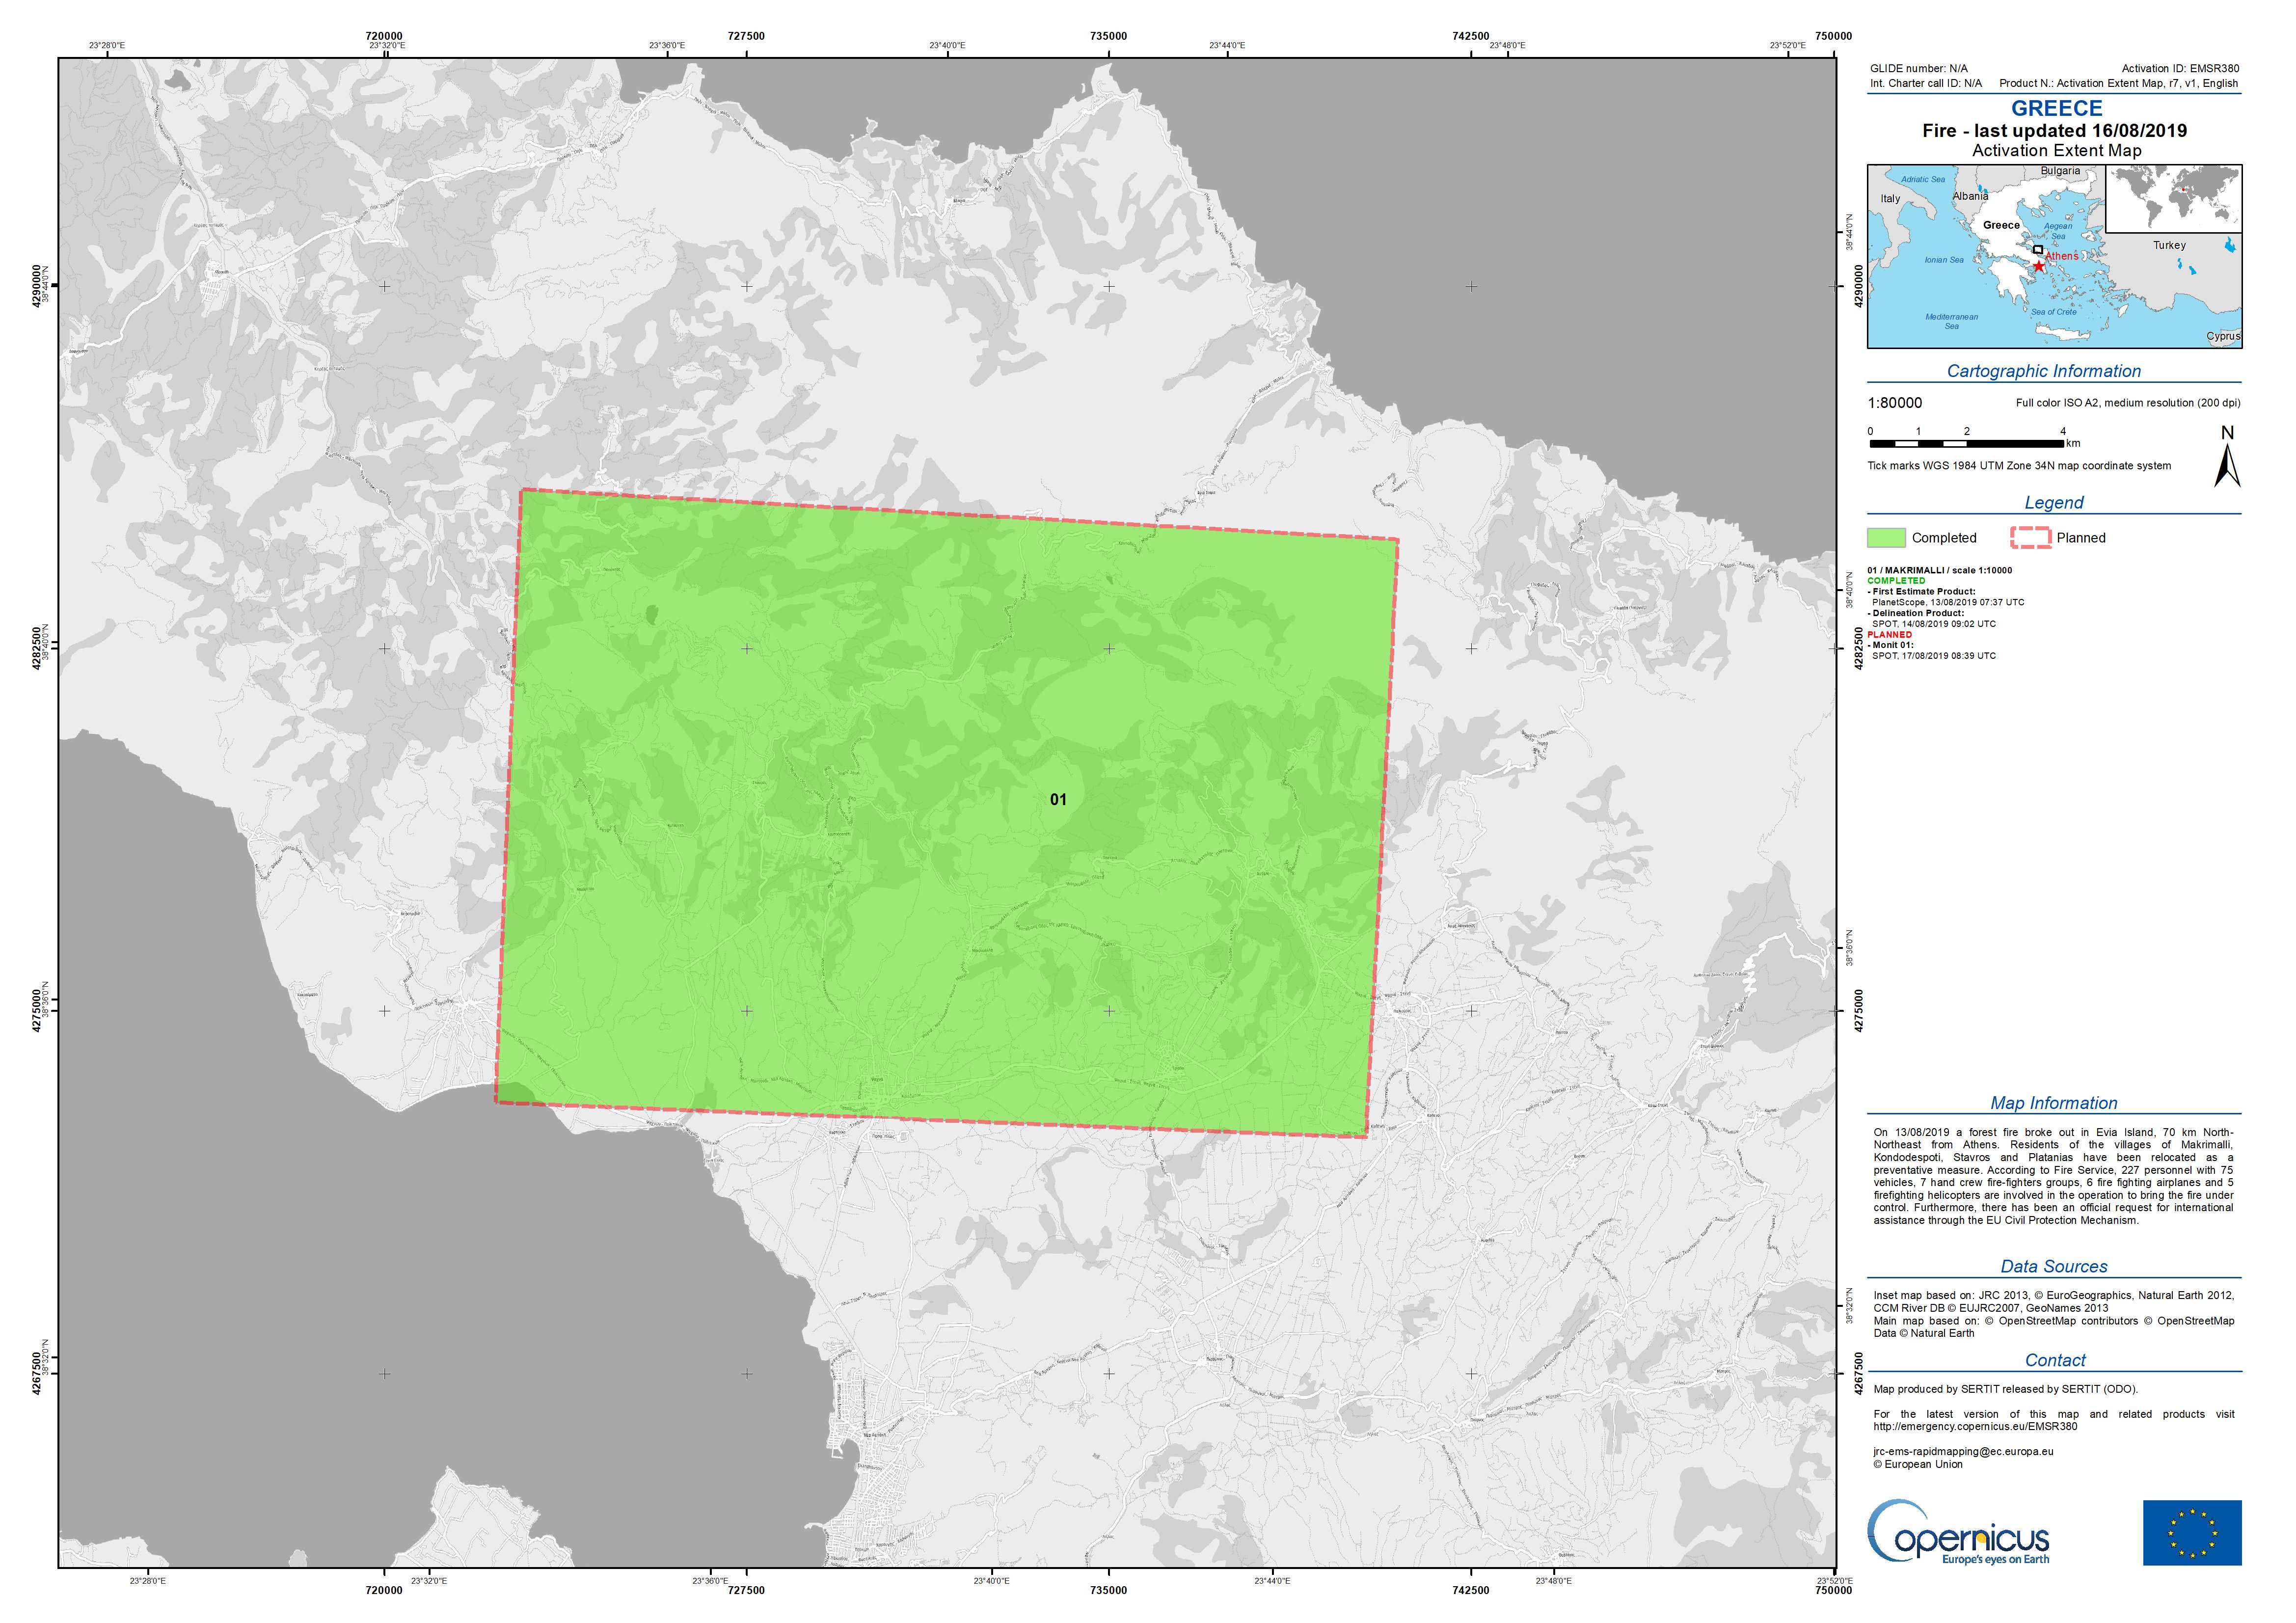Click the 1:80000 scale text
2296x1623 pixels.
click(1894, 403)
